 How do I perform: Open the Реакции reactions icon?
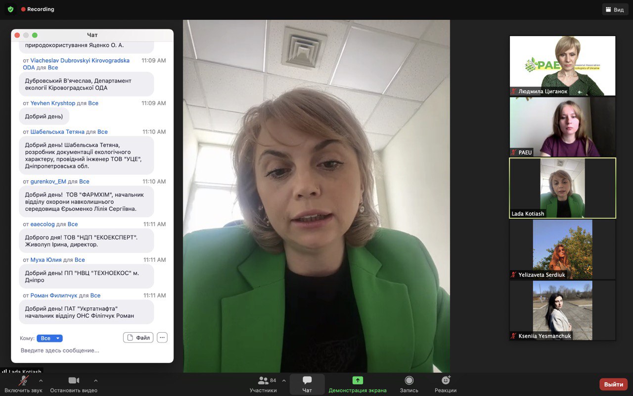click(x=446, y=381)
